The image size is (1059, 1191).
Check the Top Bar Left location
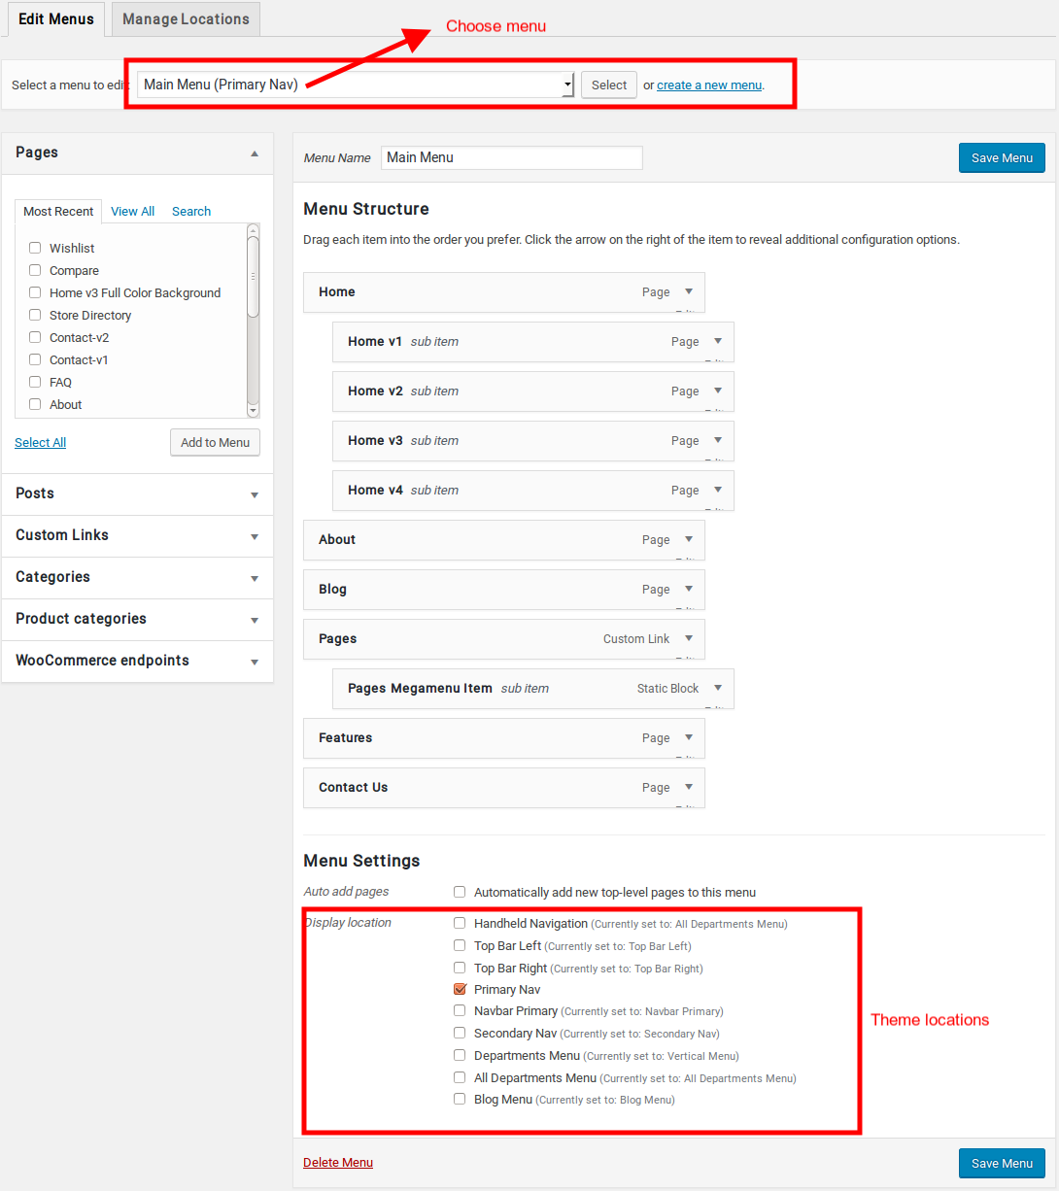[460, 945]
